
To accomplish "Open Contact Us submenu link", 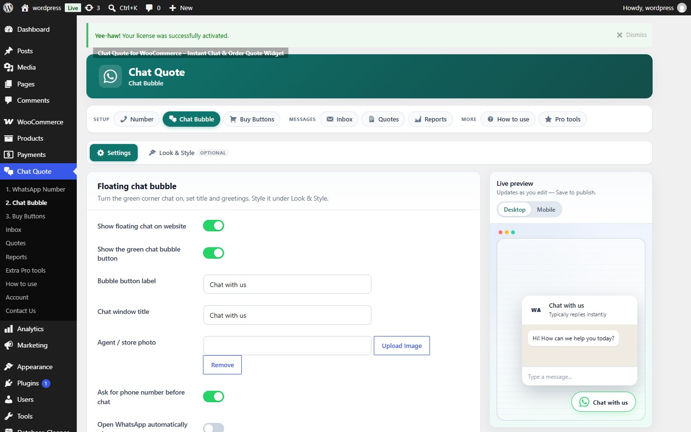I will (x=21, y=311).
